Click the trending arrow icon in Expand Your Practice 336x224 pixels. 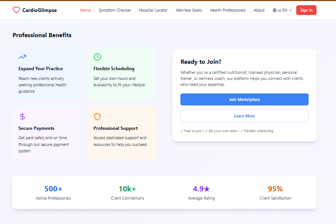click(x=22, y=57)
